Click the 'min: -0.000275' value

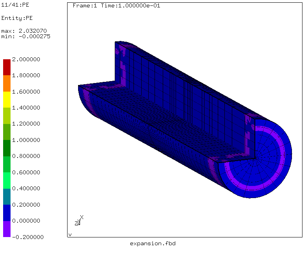[x=26, y=37]
